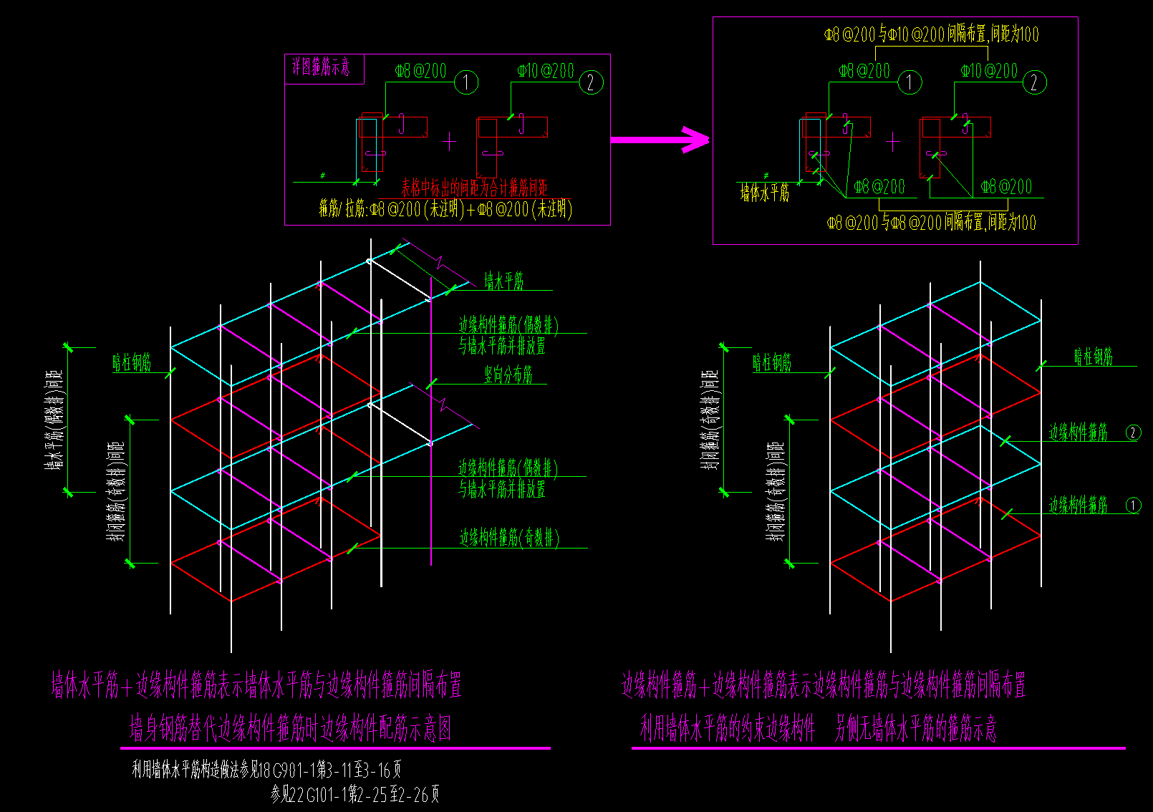Select '封闭箍筋(奇数排)间距' in the left diagram
This screenshot has height=812, width=1153.
point(117,491)
